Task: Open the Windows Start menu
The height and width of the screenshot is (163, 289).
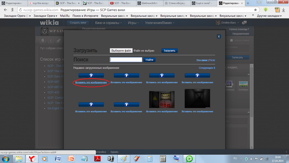Action: (5, 159)
